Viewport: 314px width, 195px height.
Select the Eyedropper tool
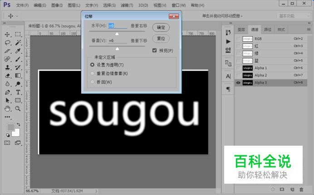pyautogui.click(x=18, y=51)
